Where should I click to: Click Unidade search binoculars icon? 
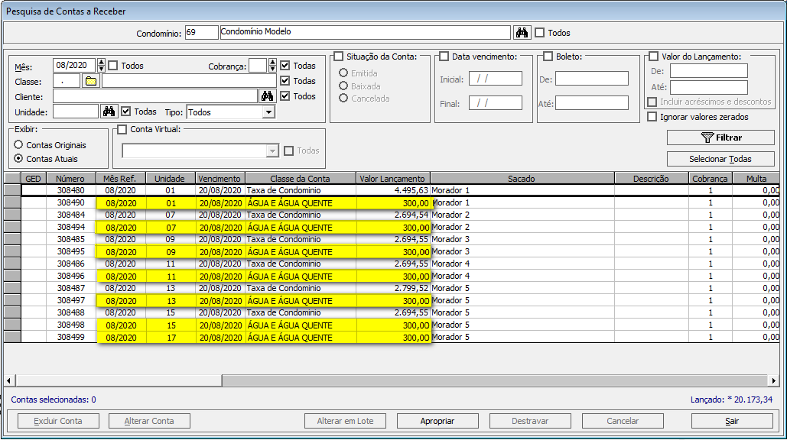[x=109, y=112]
